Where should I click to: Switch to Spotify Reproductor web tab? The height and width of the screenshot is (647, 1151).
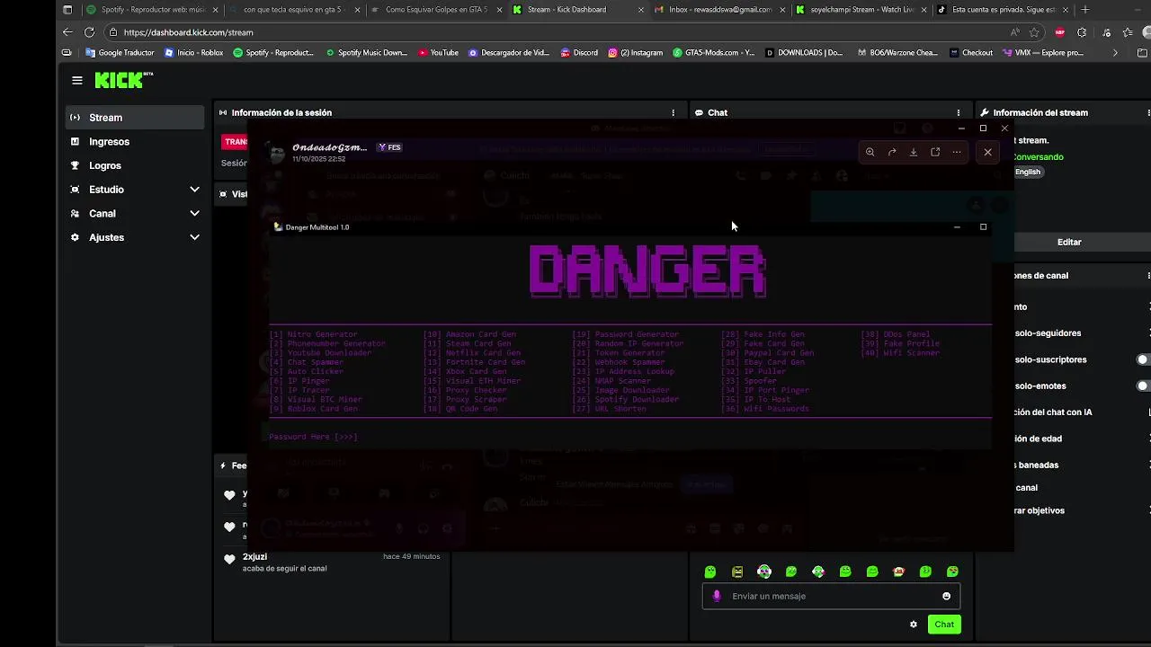[x=147, y=10]
